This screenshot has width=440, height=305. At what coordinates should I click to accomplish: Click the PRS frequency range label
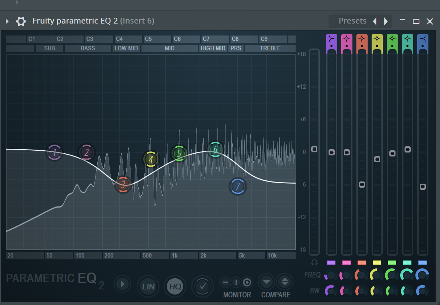pyautogui.click(x=236, y=49)
